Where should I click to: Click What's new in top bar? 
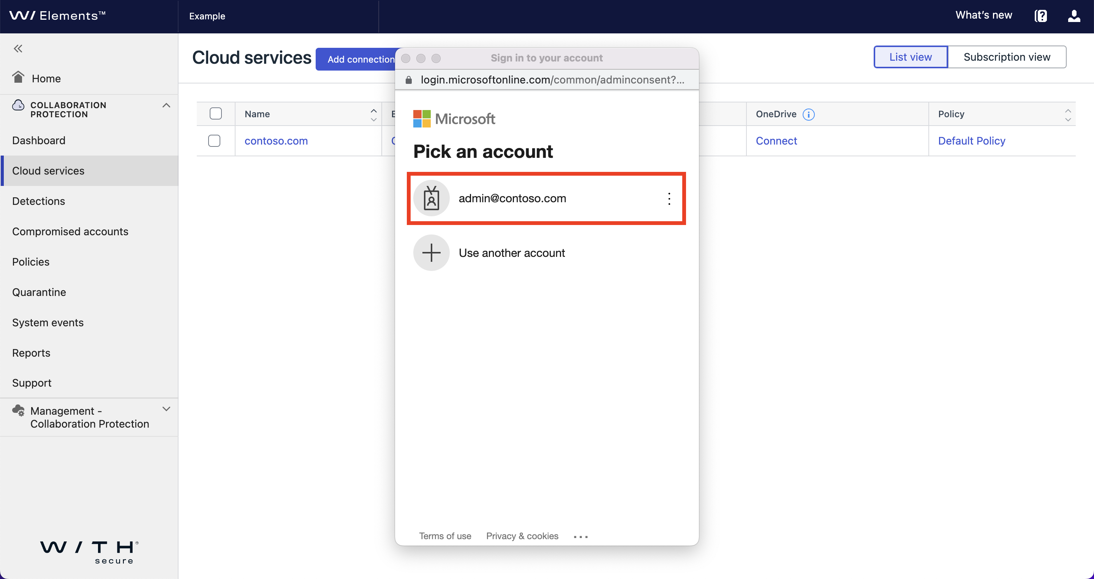[x=983, y=15]
